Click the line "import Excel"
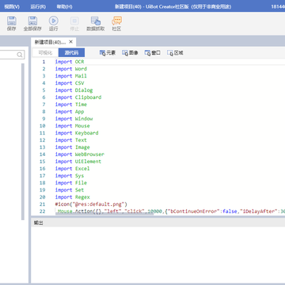This screenshot has height=285, width=285. [73, 169]
